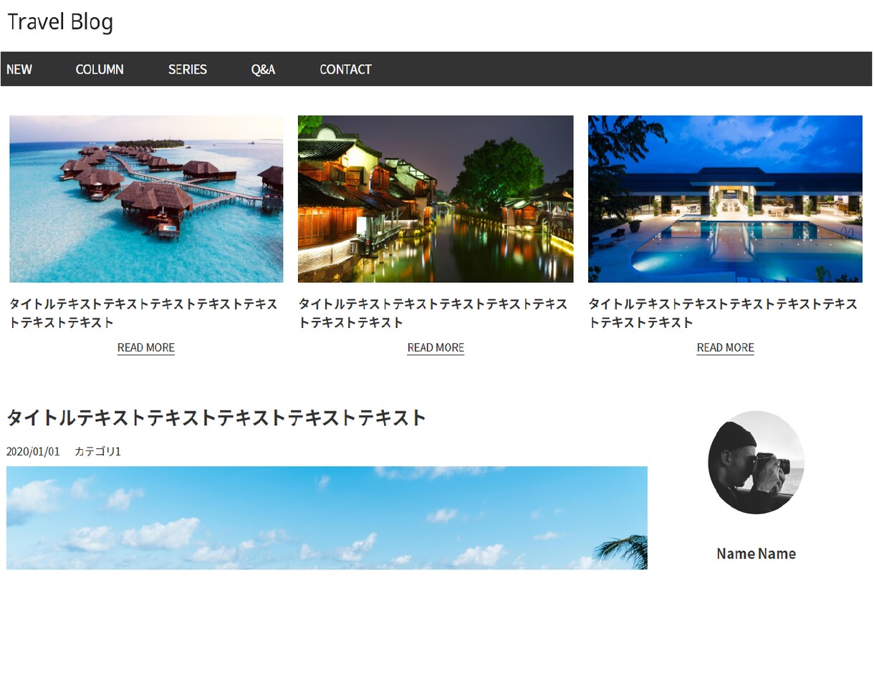Screen dimensions: 874x689
Task: Select SERIES in the navigation bar
Action: [x=188, y=69]
